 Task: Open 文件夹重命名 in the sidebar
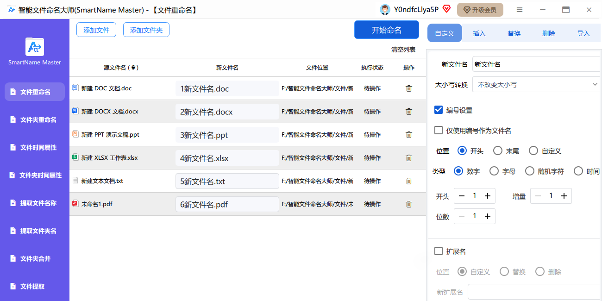tap(38, 120)
